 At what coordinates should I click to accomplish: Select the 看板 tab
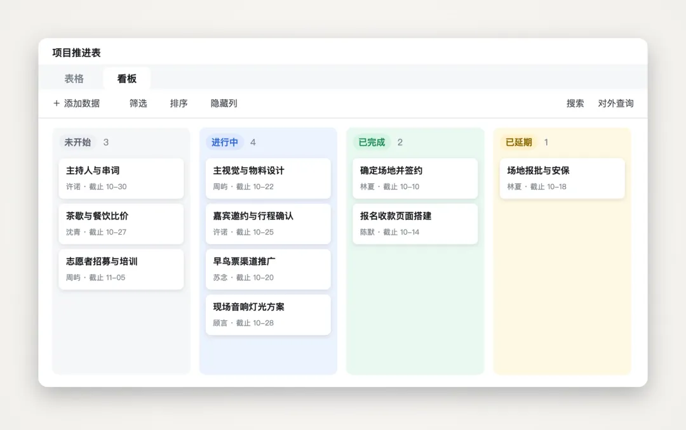pos(127,79)
